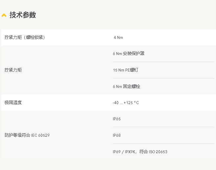This screenshot has width=216, height=170.
Task: Click the -40 ... +125 °C temperature value
Action: [126, 103]
